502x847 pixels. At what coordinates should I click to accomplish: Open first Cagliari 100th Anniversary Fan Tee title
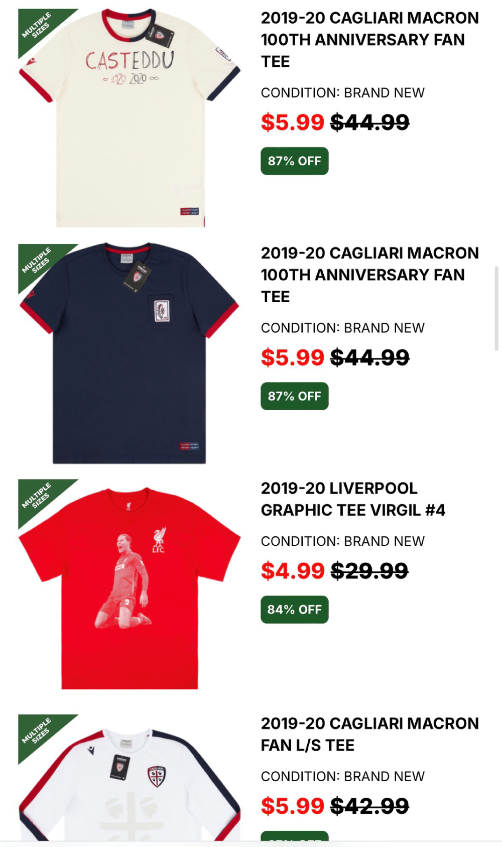pyautogui.click(x=369, y=40)
